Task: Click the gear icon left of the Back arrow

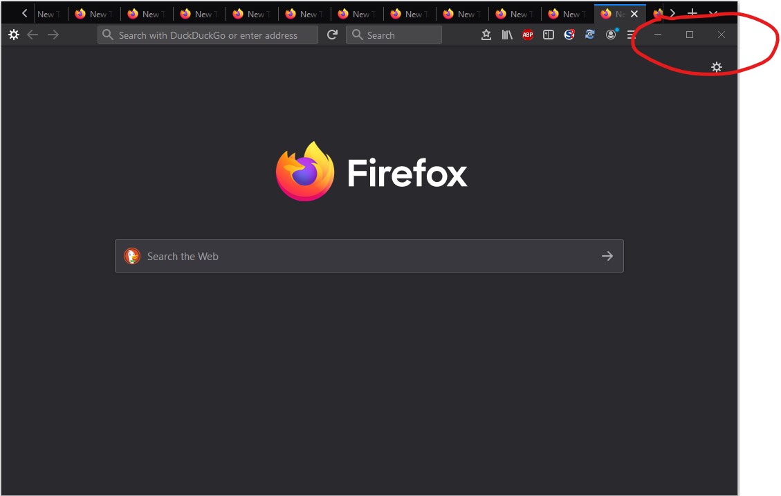Action: point(14,35)
